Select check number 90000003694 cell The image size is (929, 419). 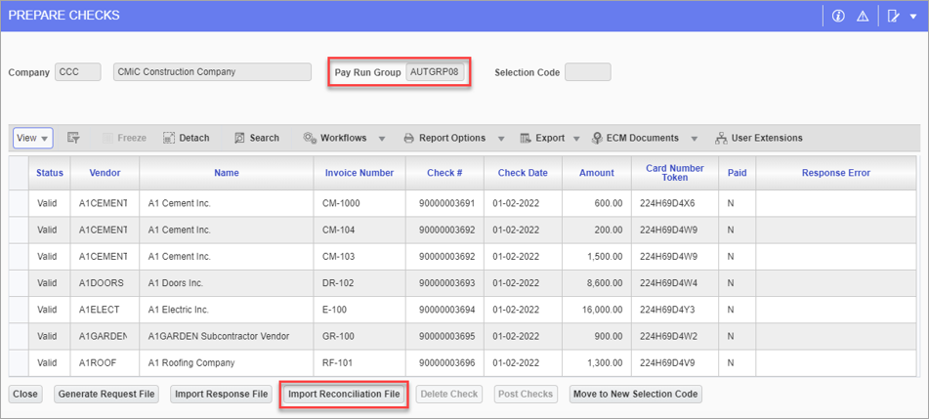coord(444,310)
